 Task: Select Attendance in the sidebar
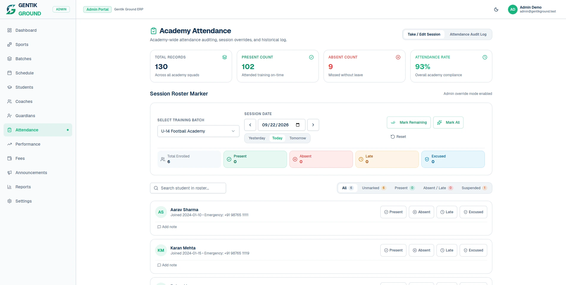pos(38,130)
